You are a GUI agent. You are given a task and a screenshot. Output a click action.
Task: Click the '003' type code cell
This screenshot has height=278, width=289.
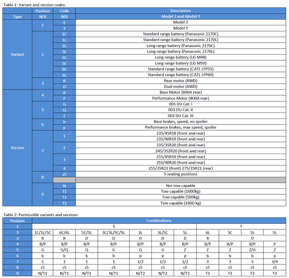point(64,17)
